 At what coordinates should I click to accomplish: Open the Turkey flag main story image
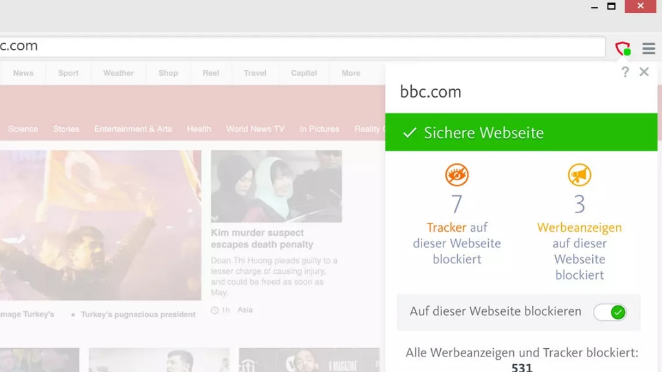point(100,225)
